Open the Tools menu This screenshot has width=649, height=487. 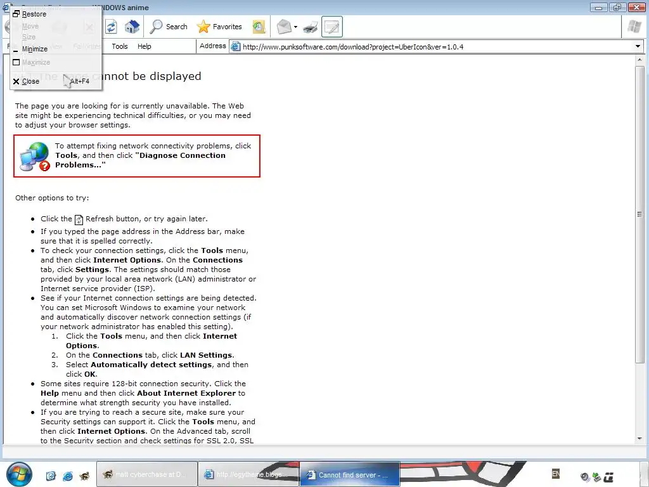(x=120, y=46)
